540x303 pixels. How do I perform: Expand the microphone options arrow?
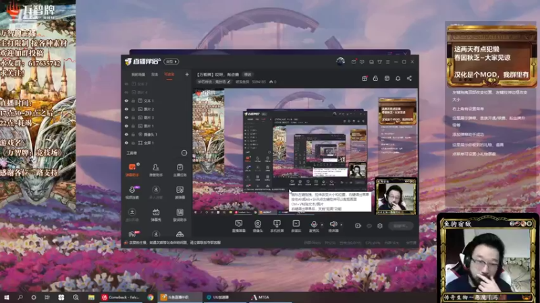[x=322, y=225]
